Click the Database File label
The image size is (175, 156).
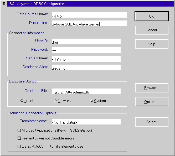click(36, 91)
